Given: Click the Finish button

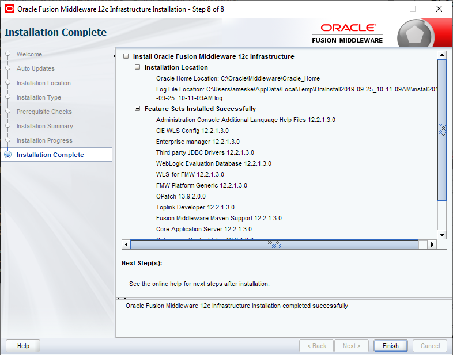Looking at the screenshot, I should (x=390, y=346).
